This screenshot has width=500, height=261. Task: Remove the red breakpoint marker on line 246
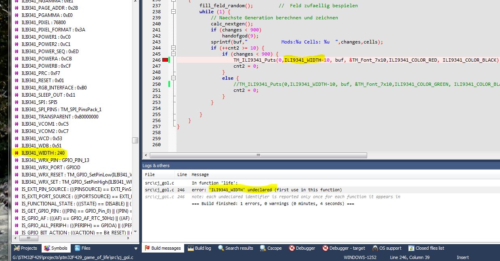(165, 60)
